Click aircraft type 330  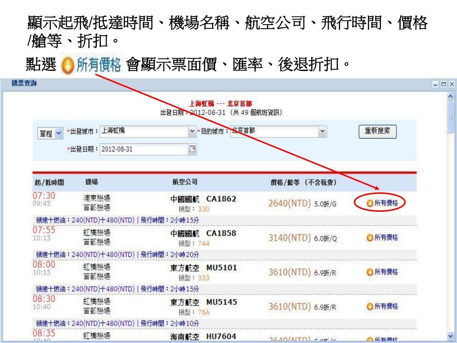204,209
